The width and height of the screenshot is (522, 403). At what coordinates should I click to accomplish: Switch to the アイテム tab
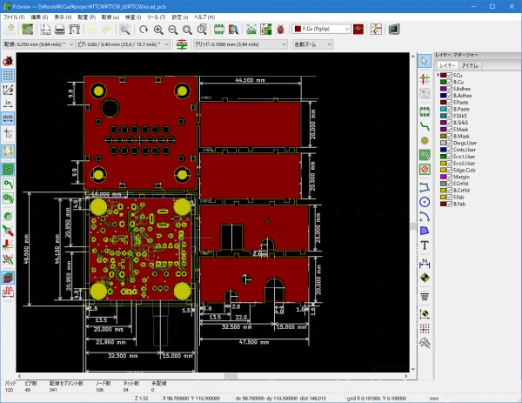(x=470, y=64)
